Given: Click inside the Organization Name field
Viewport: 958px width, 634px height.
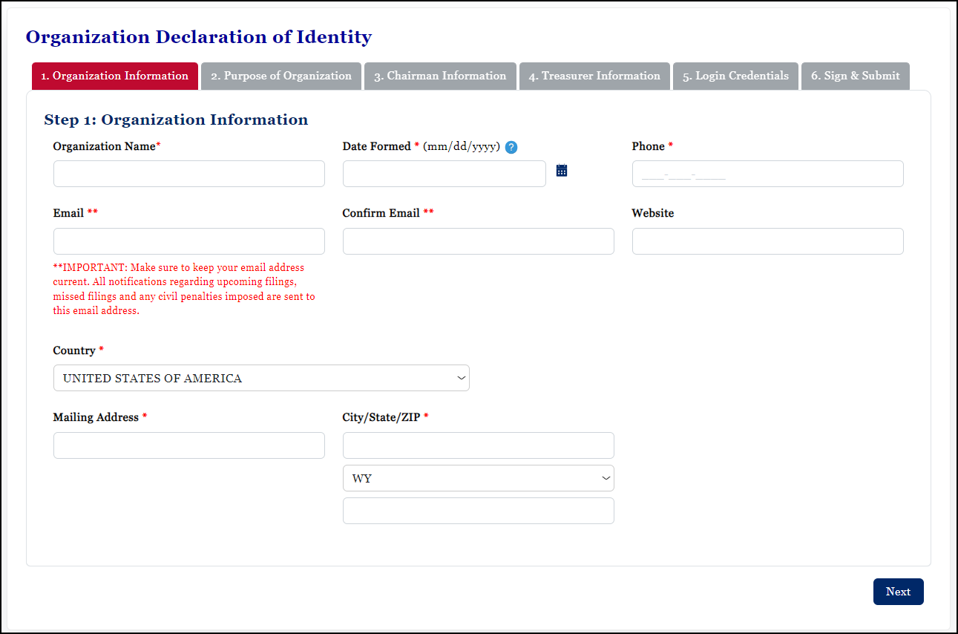Looking at the screenshot, I should [x=188, y=173].
